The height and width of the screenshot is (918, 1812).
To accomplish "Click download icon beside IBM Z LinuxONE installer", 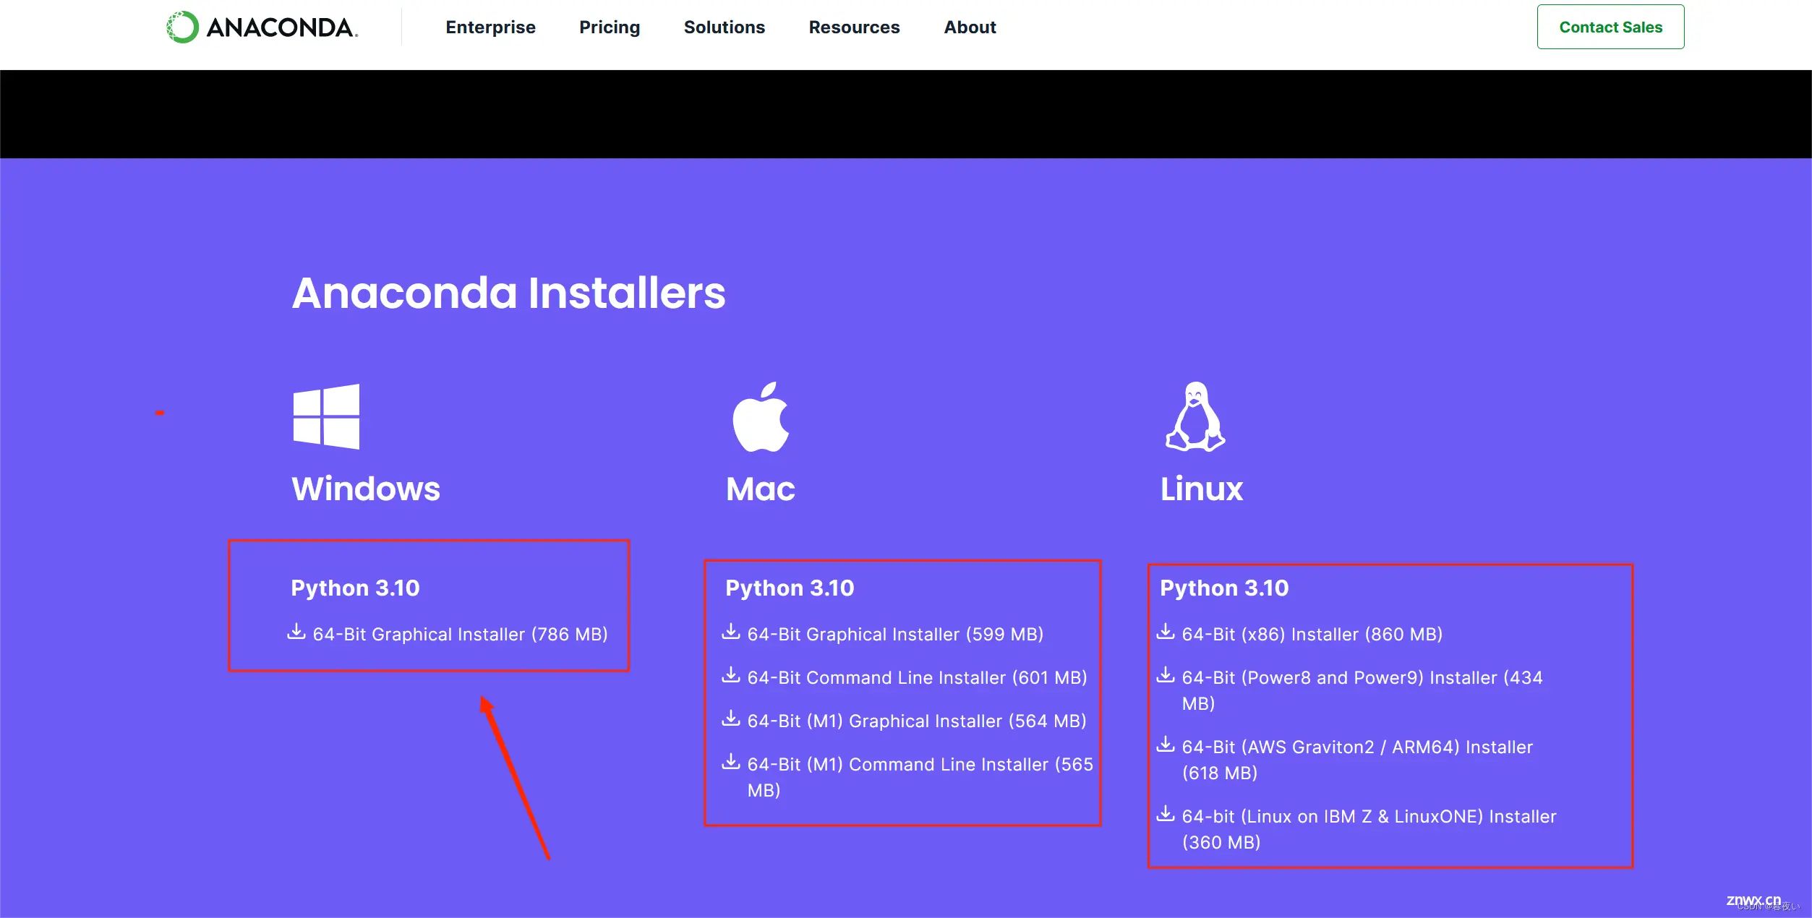I will [x=1166, y=814].
